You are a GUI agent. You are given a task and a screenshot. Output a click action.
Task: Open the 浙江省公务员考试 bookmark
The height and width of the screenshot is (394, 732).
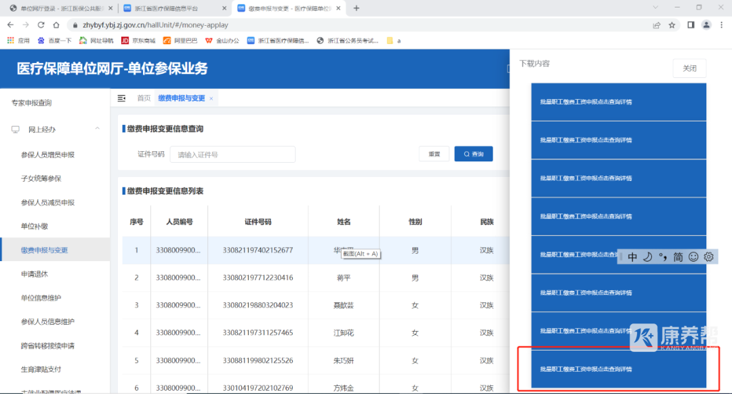coord(347,41)
